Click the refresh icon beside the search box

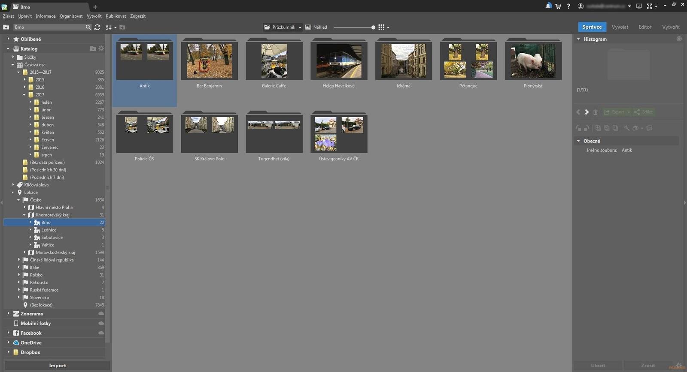(97, 27)
